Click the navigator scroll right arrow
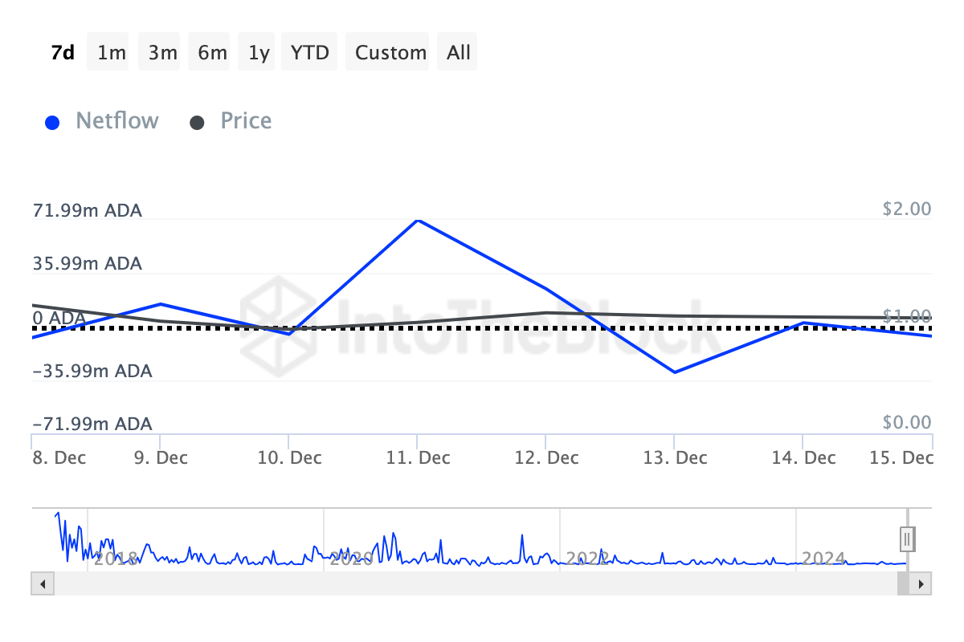The image size is (964, 642). [921, 583]
